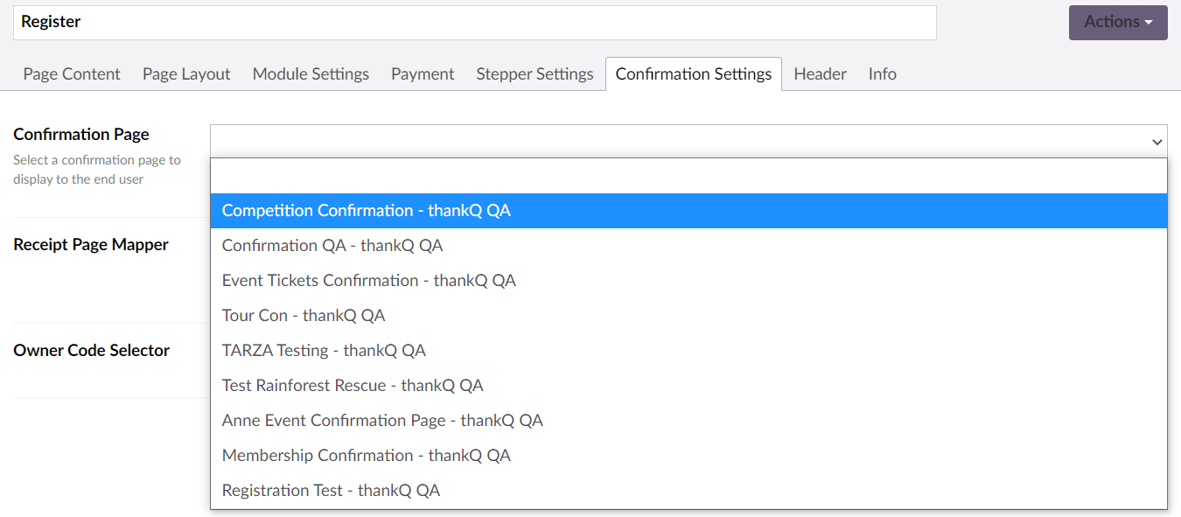Pick Test Rainforest Rescue - thankQ QA
This screenshot has height=517, width=1181.
(353, 386)
